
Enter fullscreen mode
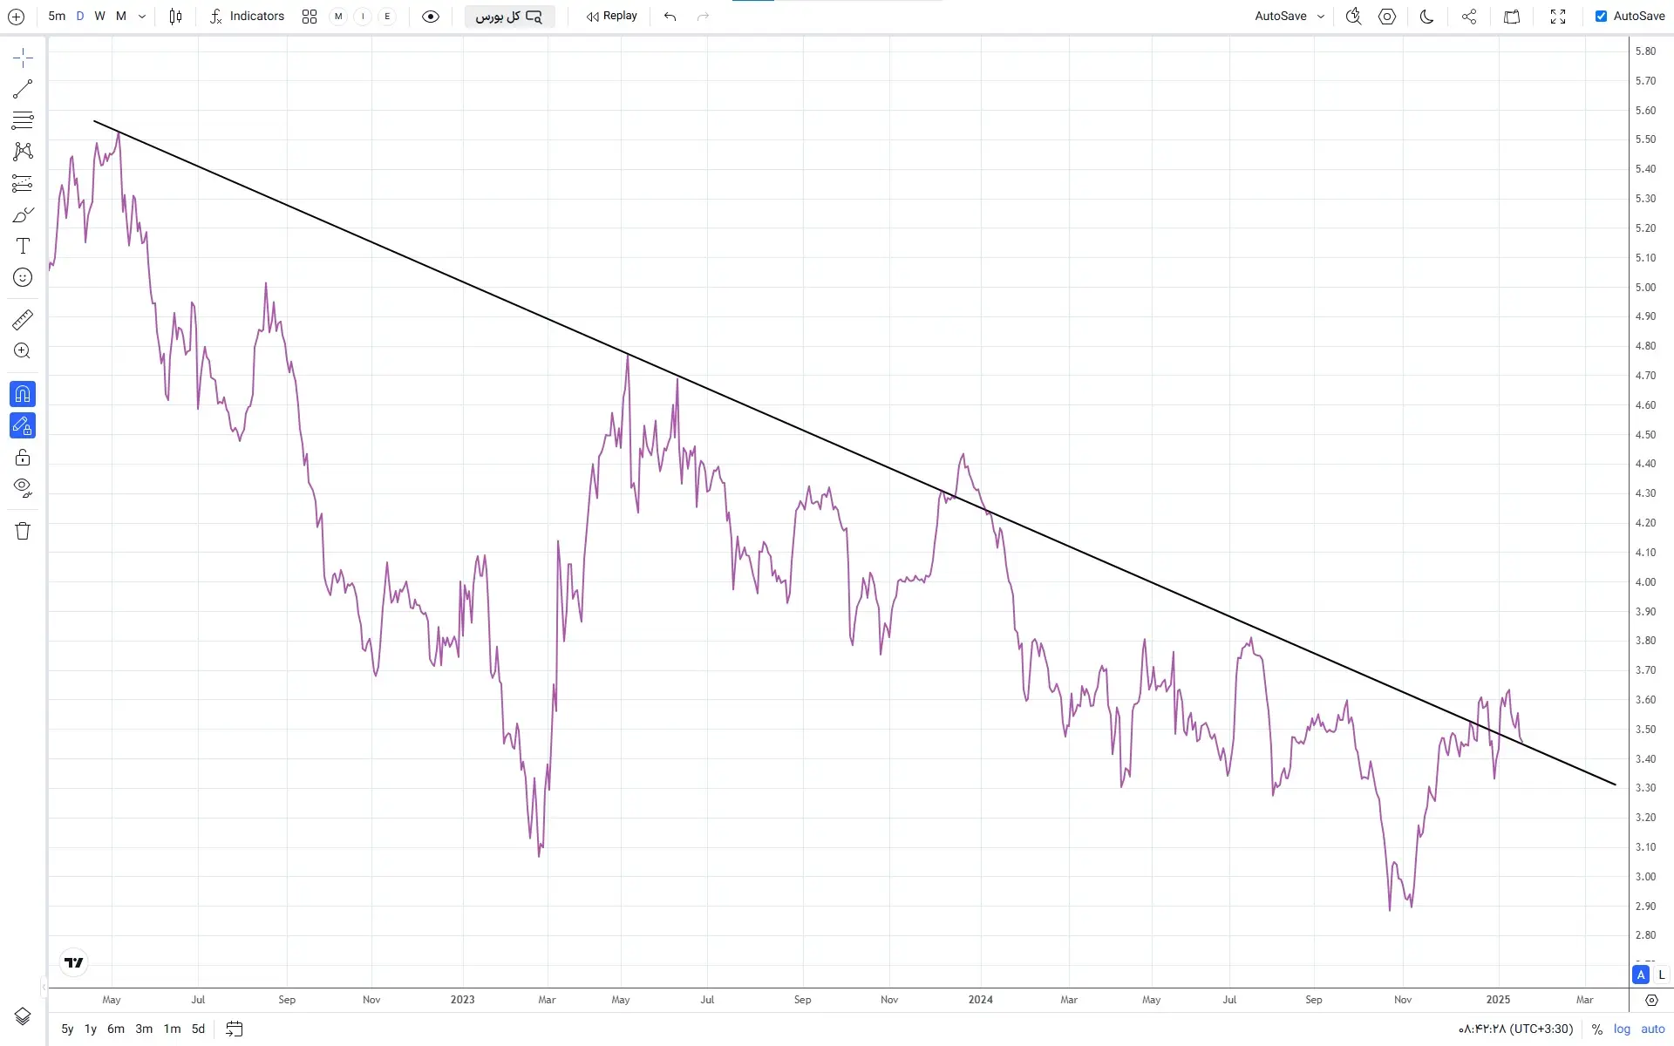(1558, 17)
